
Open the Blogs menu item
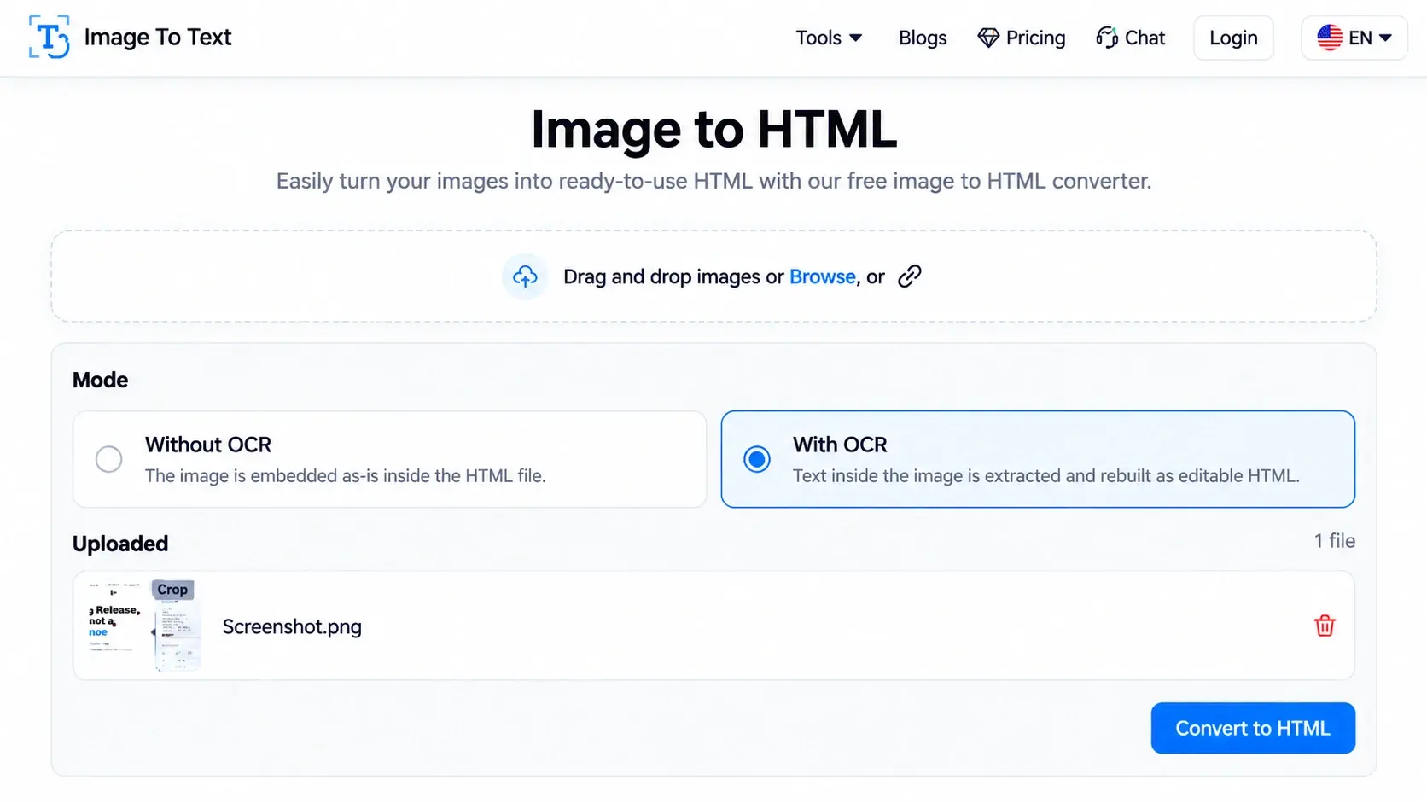coord(923,38)
